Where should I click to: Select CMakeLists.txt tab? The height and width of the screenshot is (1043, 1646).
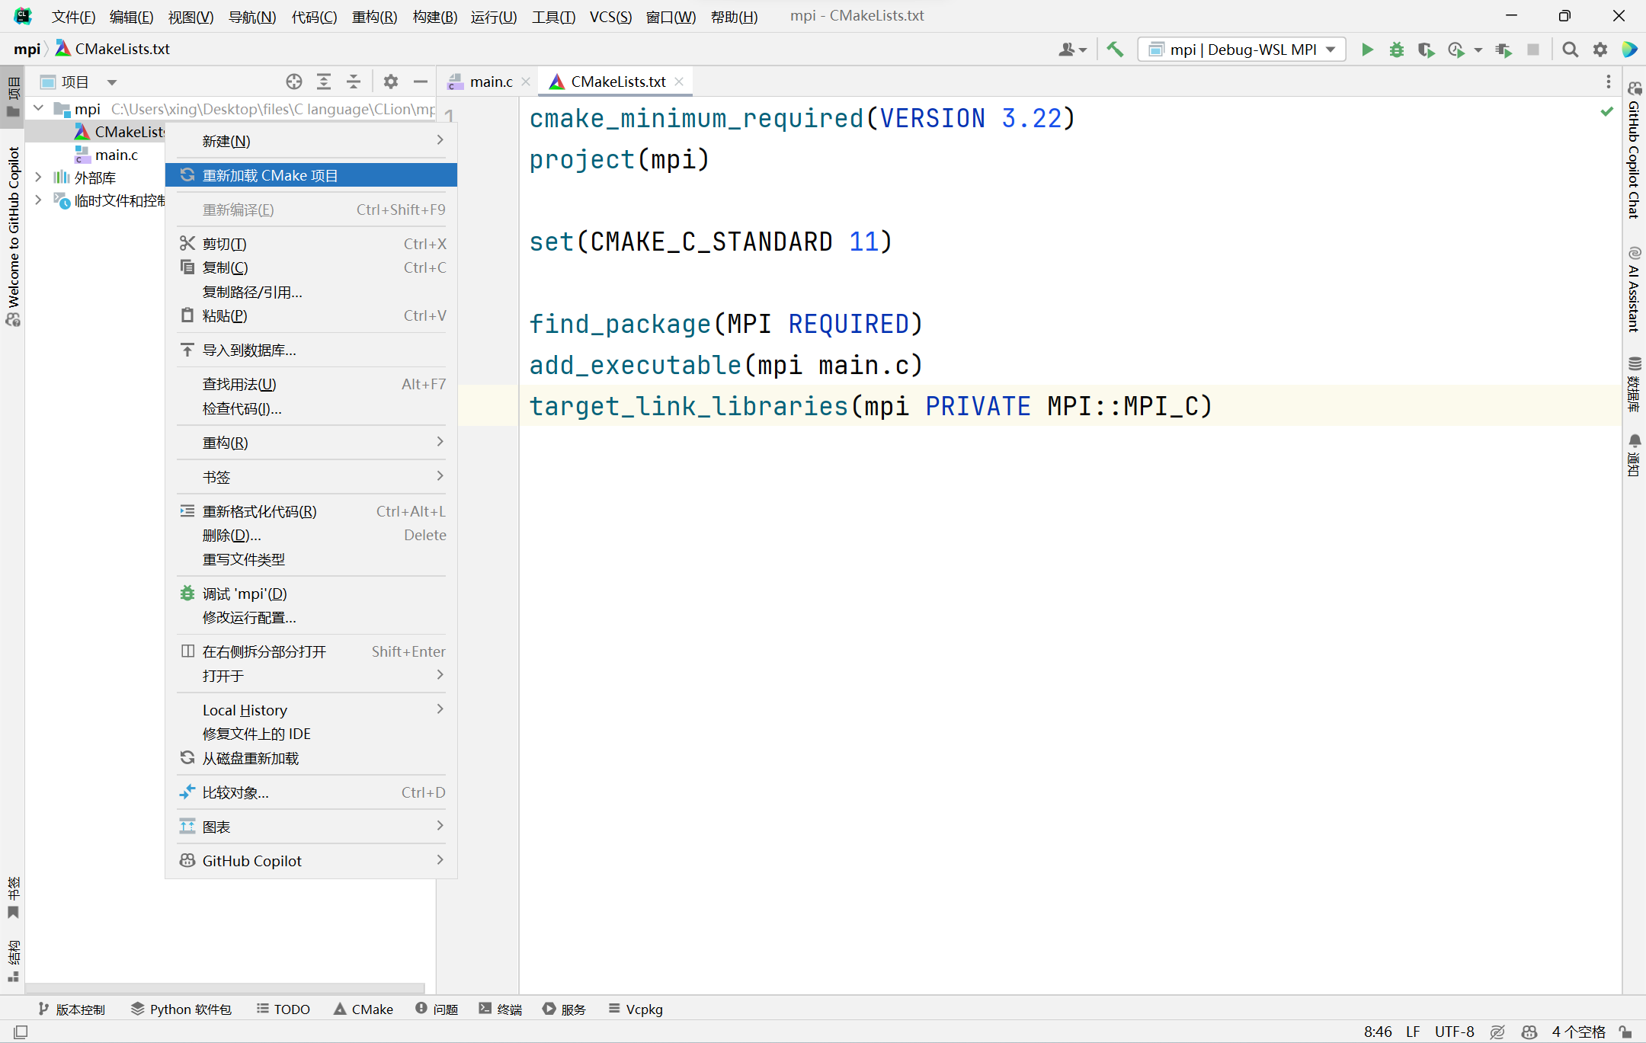(618, 80)
